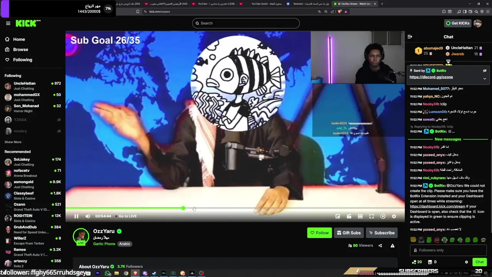Open dashboard.kick.com/stream link in chat
Image resolution: width=492 pixels, height=277 pixels.
pos(437,206)
